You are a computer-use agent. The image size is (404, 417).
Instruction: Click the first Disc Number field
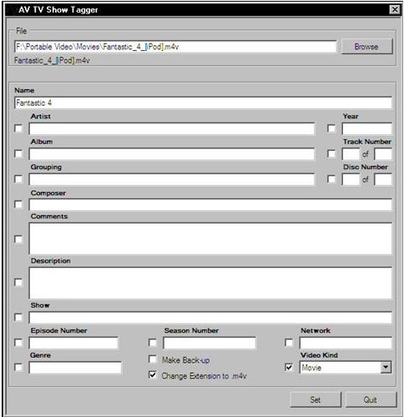pyautogui.click(x=351, y=179)
